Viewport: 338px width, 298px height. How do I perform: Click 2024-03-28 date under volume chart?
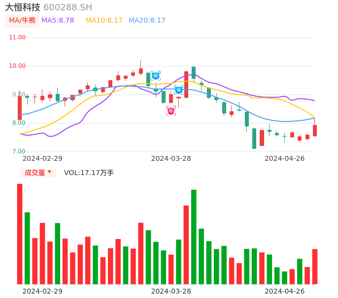(171, 291)
